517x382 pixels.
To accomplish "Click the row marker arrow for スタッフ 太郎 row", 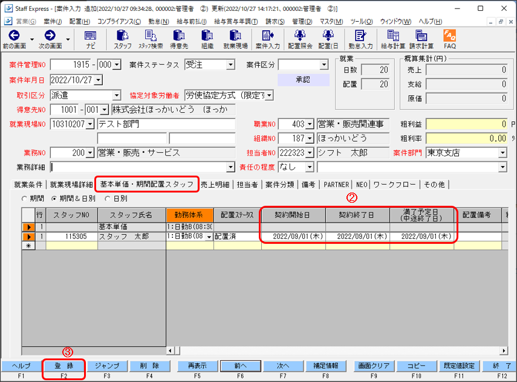I will point(28,237).
